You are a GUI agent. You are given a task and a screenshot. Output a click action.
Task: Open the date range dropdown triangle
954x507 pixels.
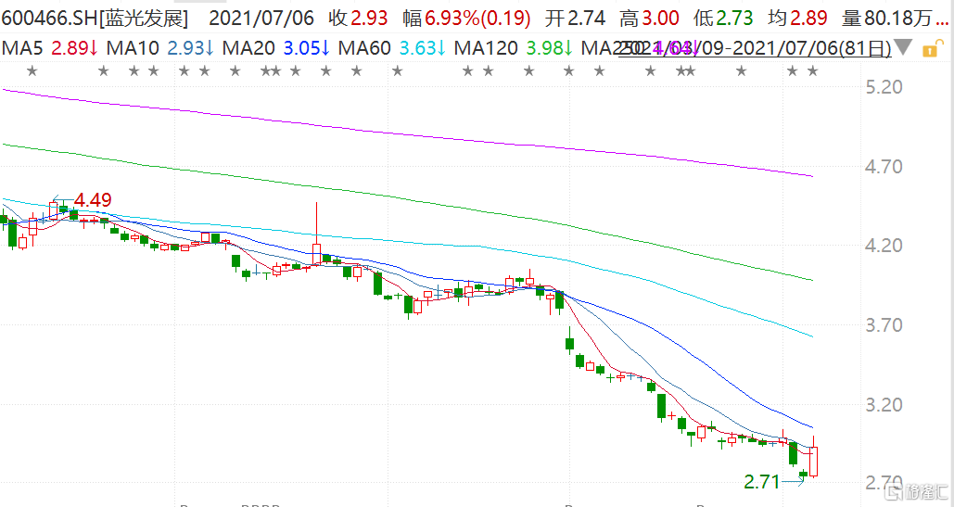tap(904, 47)
